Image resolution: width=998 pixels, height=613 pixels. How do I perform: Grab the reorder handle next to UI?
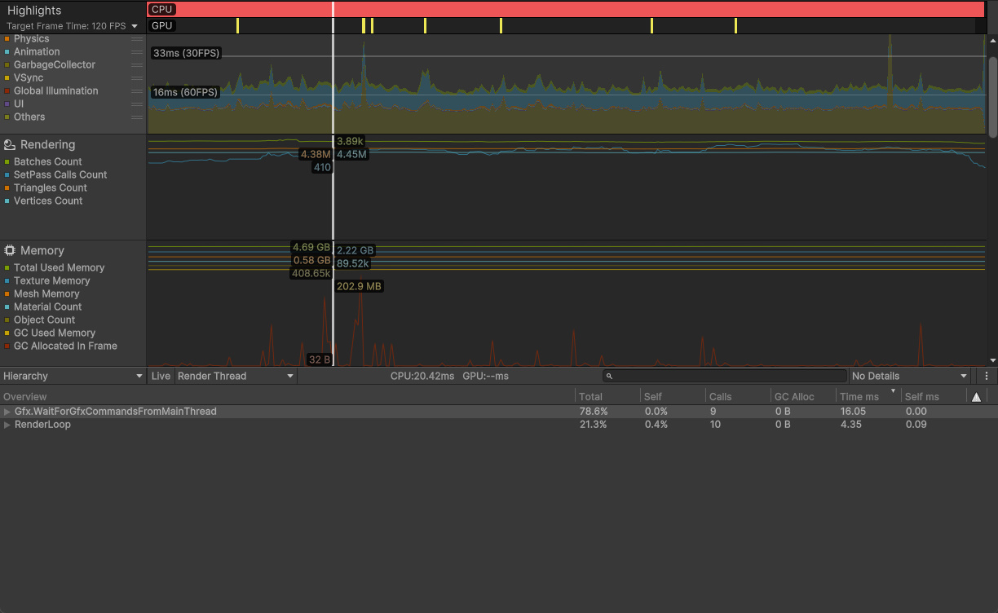click(137, 104)
